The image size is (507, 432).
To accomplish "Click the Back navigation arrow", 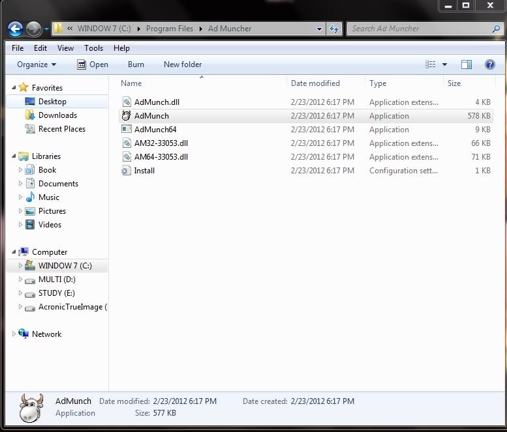I will pos(15,29).
